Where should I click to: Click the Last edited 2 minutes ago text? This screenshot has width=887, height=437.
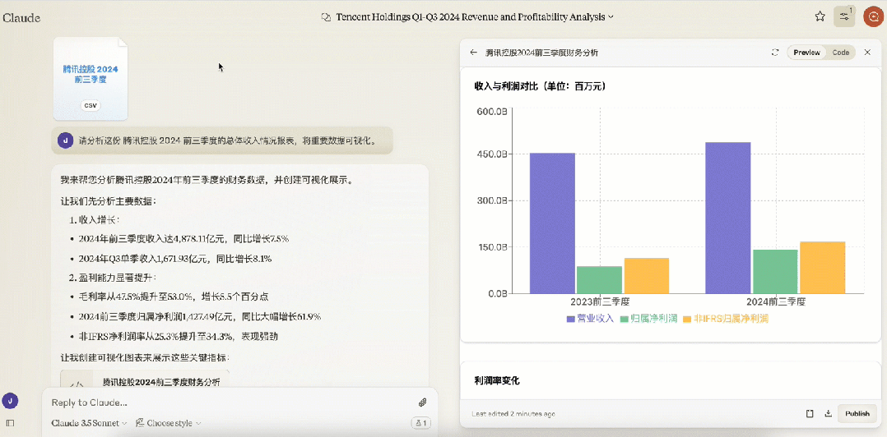click(x=513, y=414)
